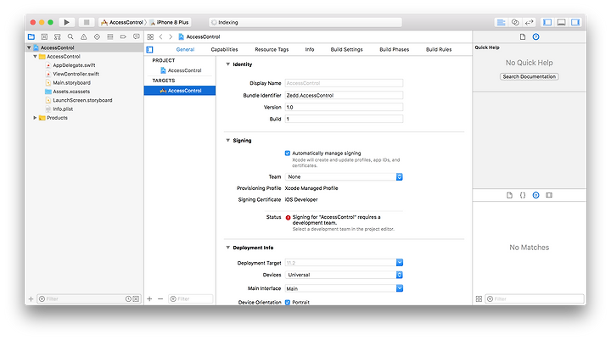Show the standard editor
This screenshot has width=611, height=340.
pyautogui.click(x=502, y=22)
